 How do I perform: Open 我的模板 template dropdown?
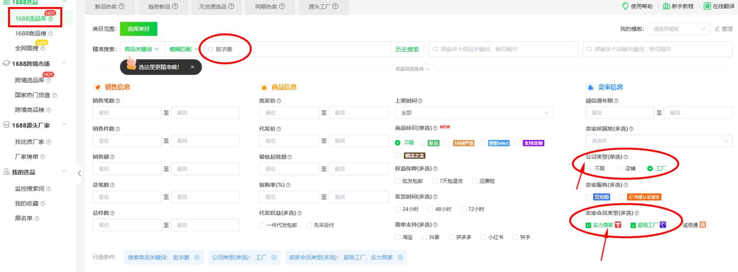(679, 29)
